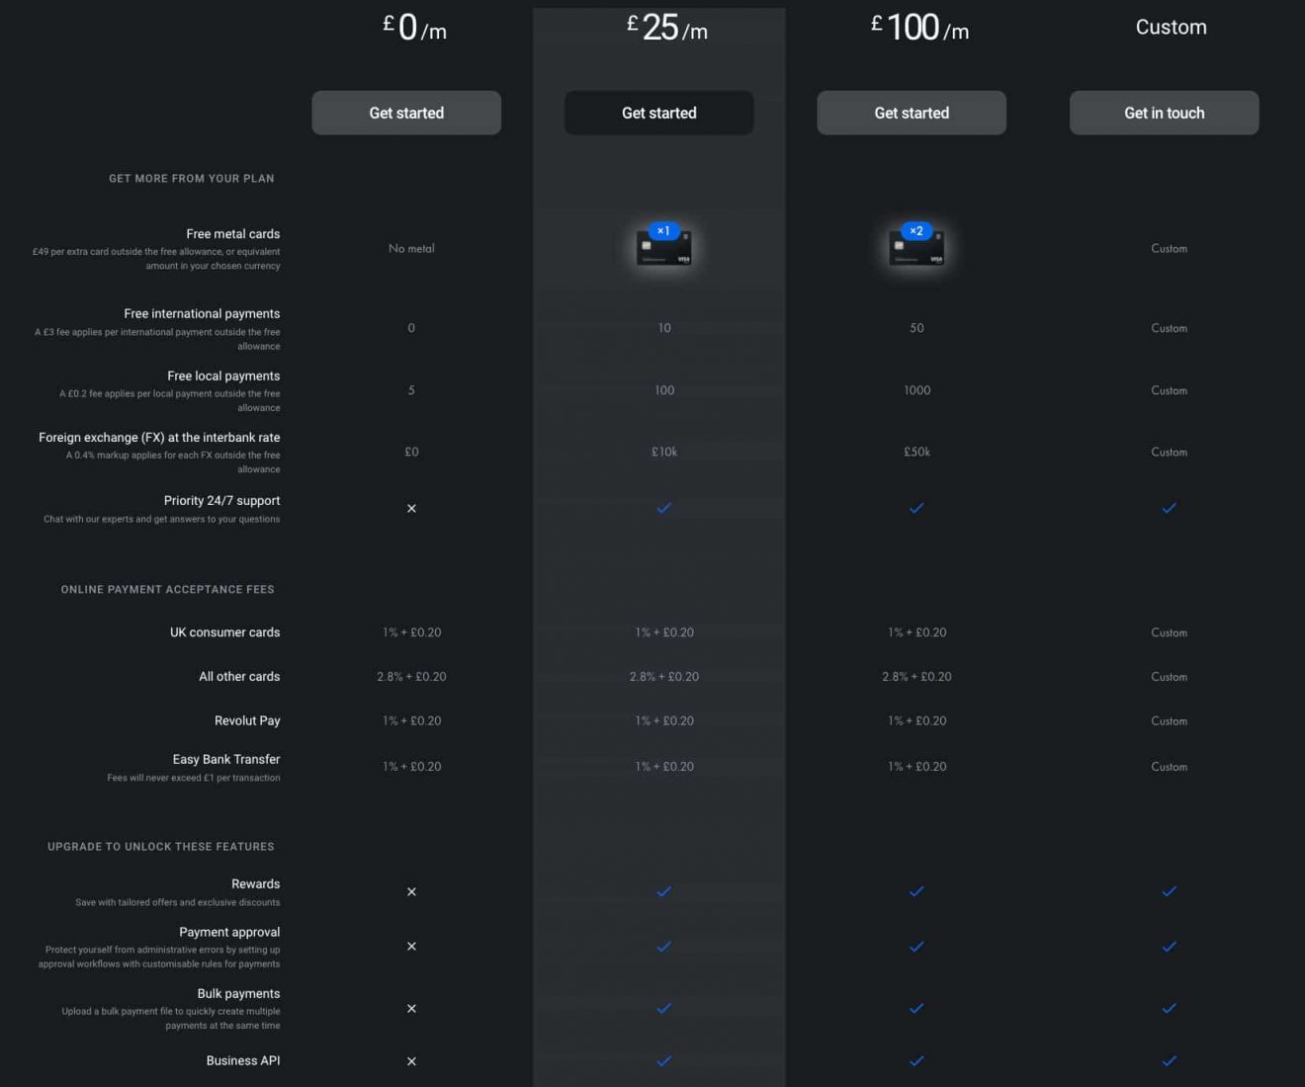1305x1087 pixels.
Task: Click Custom plan checkmark for Priority 24/7 support
Action: [1169, 508]
